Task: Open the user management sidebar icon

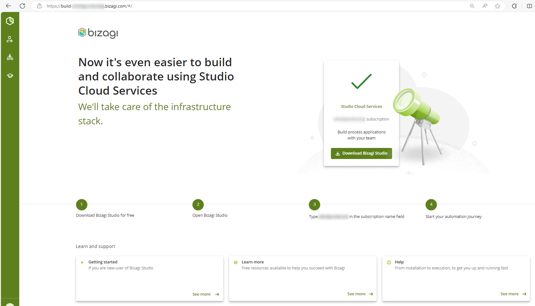Action: click(10, 39)
